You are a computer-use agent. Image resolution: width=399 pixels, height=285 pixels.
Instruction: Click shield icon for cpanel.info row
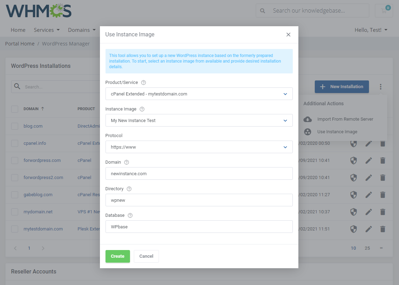pyautogui.click(x=354, y=143)
